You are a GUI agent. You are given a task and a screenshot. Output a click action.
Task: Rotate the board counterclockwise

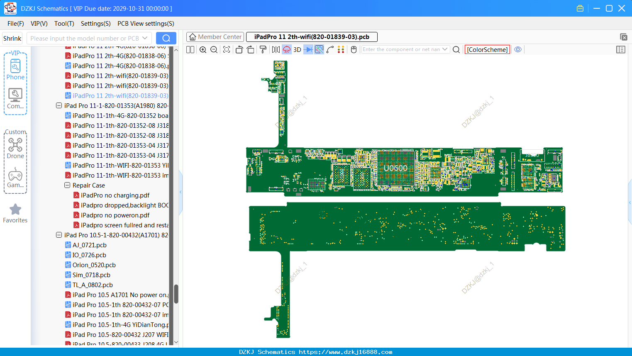click(239, 49)
